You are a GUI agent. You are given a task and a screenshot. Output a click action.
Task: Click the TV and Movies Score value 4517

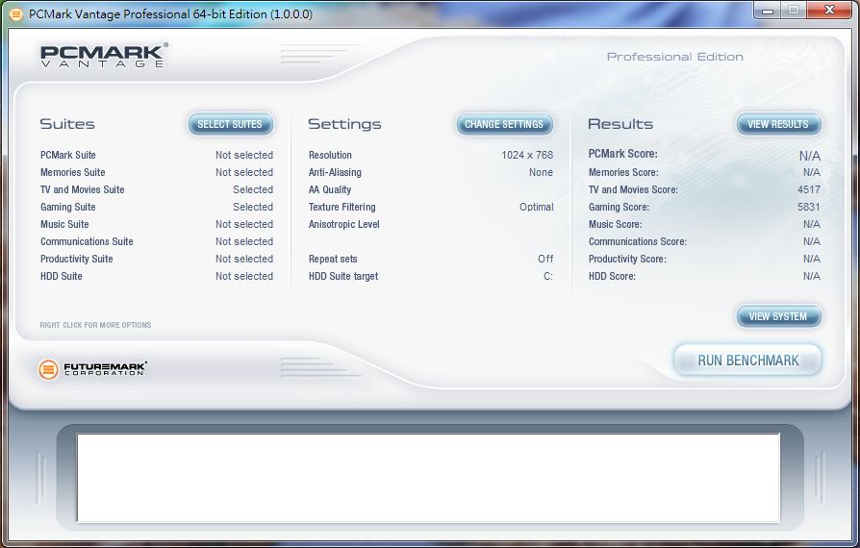tap(809, 189)
